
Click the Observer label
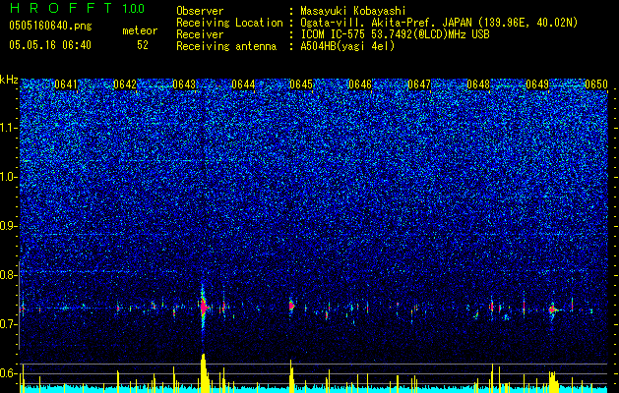[x=200, y=11]
